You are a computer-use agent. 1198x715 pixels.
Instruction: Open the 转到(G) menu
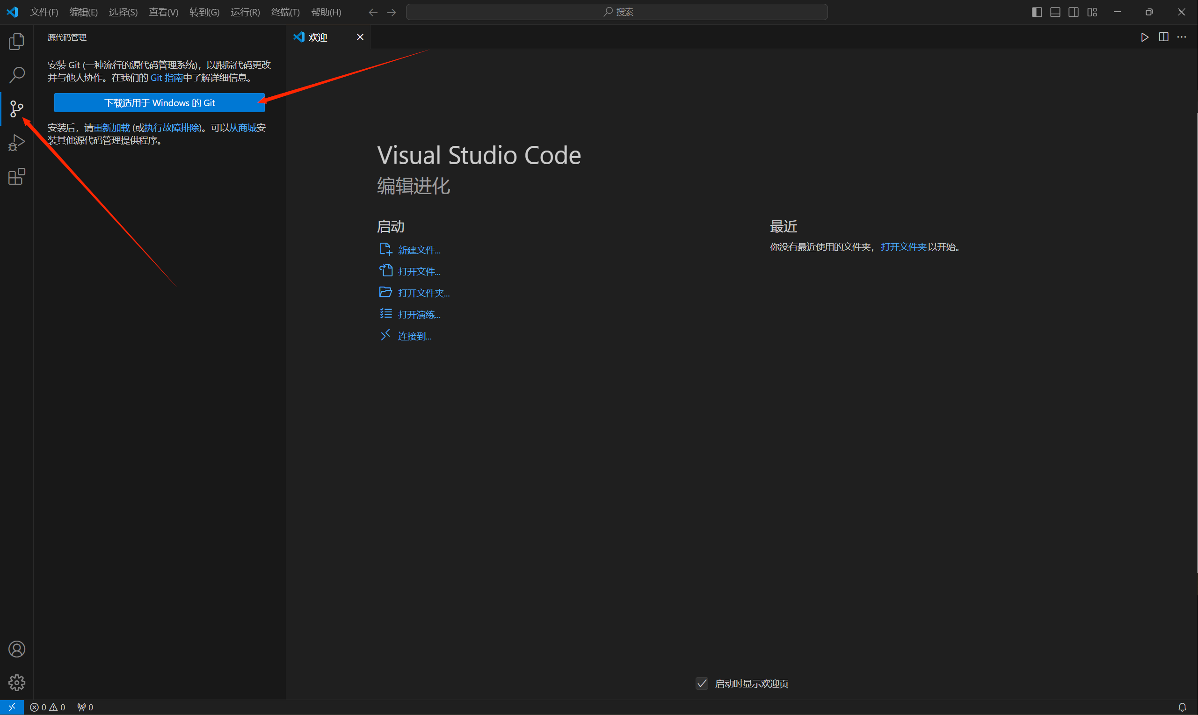[204, 12]
